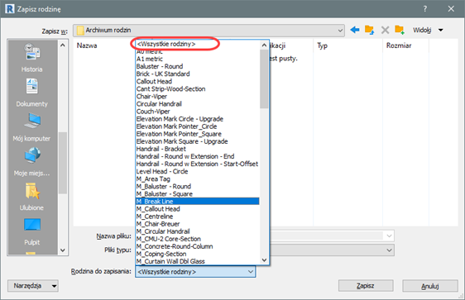
Task: Open Dokumenty in the places sidebar
Action: point(32,92)
